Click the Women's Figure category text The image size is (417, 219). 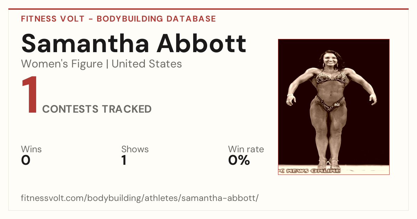coord(62,64)
